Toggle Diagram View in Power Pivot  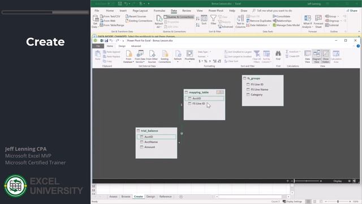tap(317, 56)
